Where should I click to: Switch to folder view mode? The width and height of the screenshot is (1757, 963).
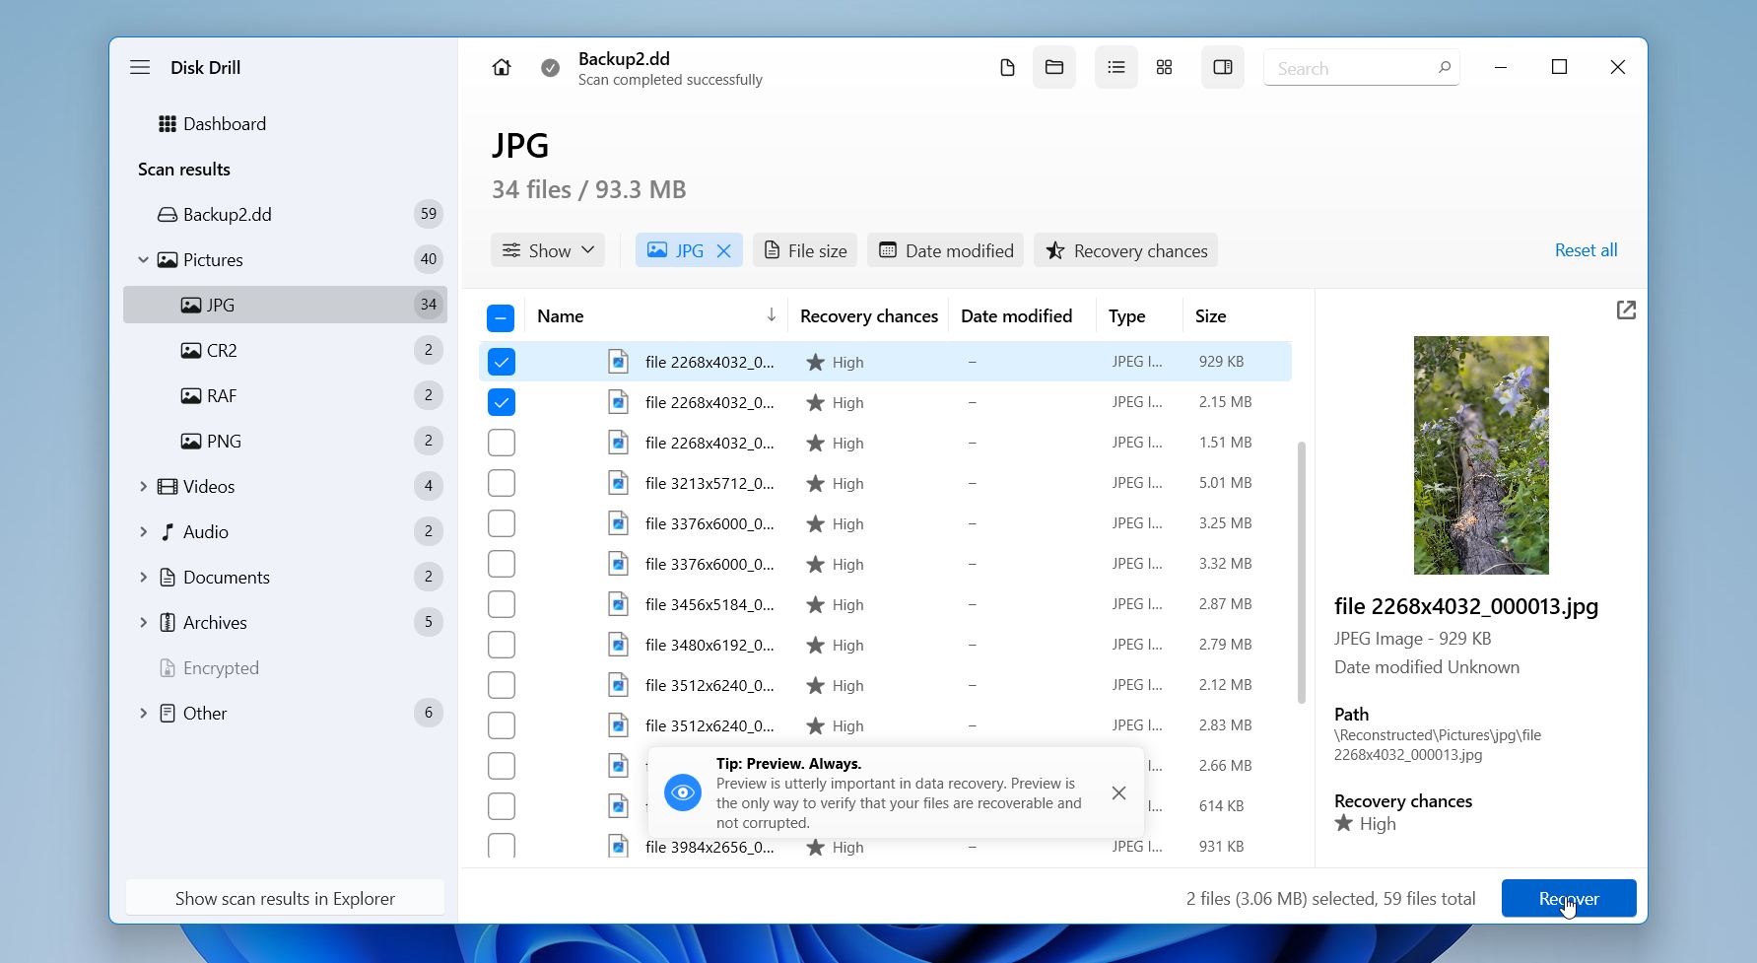pyautogui.click(x=1054, y=67)
